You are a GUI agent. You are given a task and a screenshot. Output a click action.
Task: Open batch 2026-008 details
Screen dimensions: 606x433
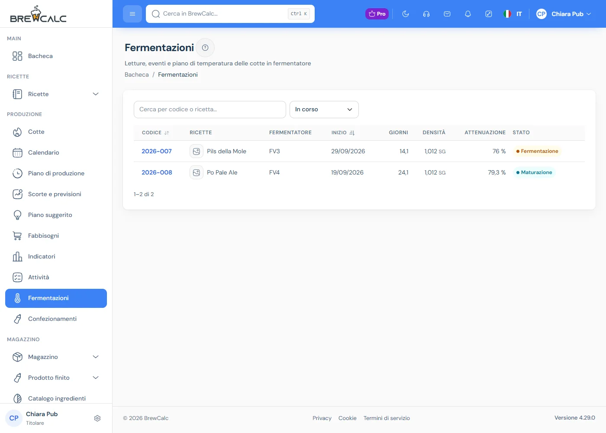point(157,172)
